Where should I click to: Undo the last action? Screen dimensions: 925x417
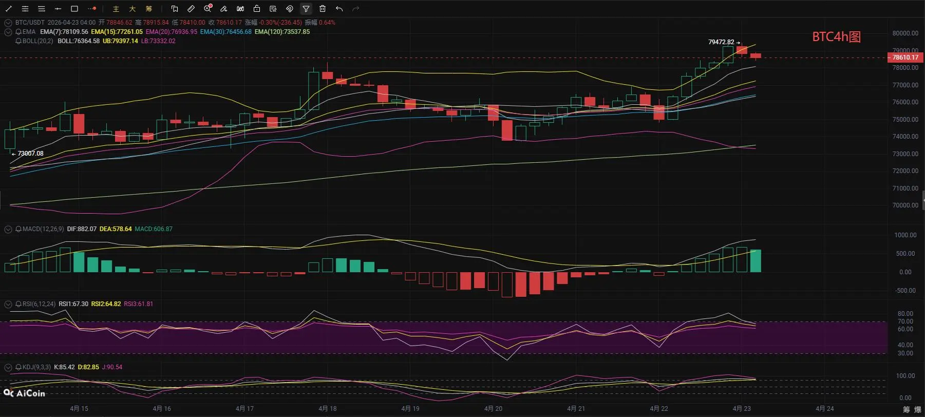point(339,9)
